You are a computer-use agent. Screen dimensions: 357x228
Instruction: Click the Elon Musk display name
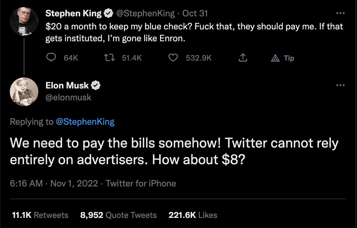(67, 85)
